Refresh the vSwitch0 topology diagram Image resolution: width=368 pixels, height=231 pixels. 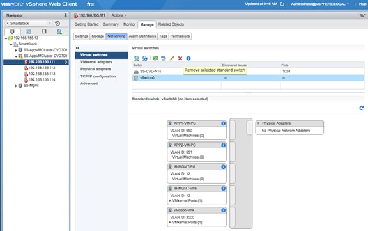click(362, 108)
